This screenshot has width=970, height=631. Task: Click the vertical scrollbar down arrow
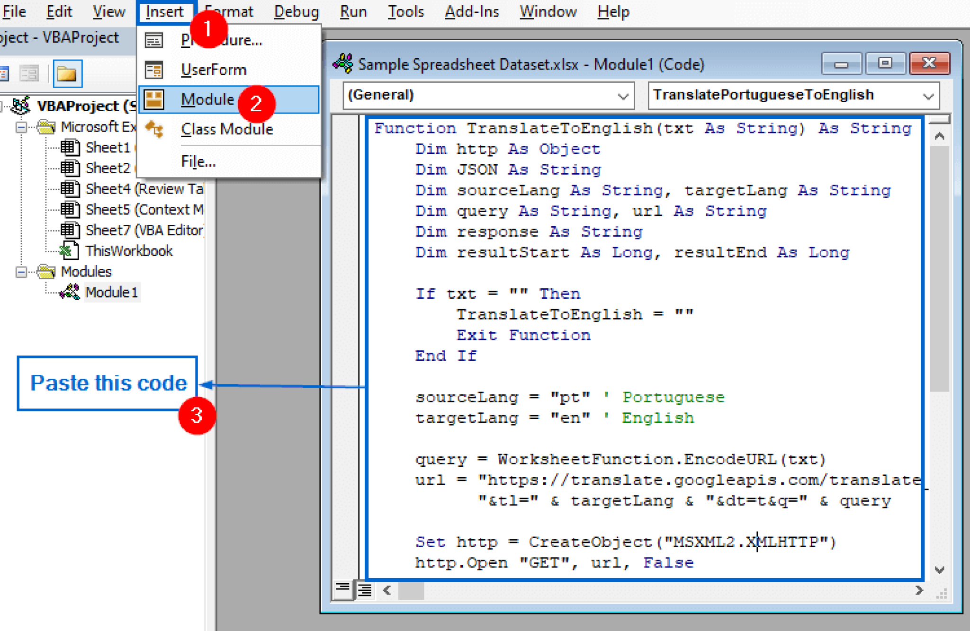pyautogui.click(x=939, y=569)
